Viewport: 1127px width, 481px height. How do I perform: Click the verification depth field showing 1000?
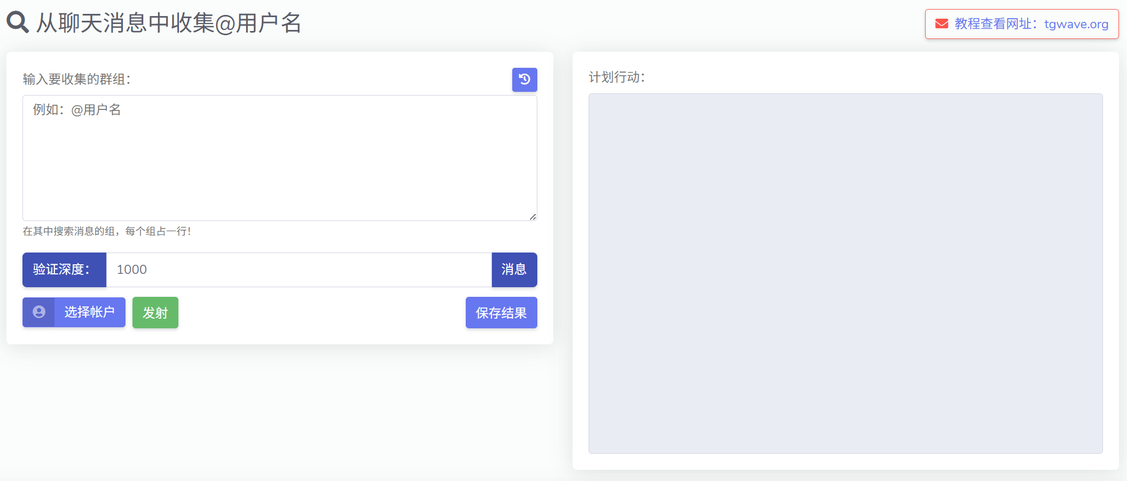tap(299, 270)
